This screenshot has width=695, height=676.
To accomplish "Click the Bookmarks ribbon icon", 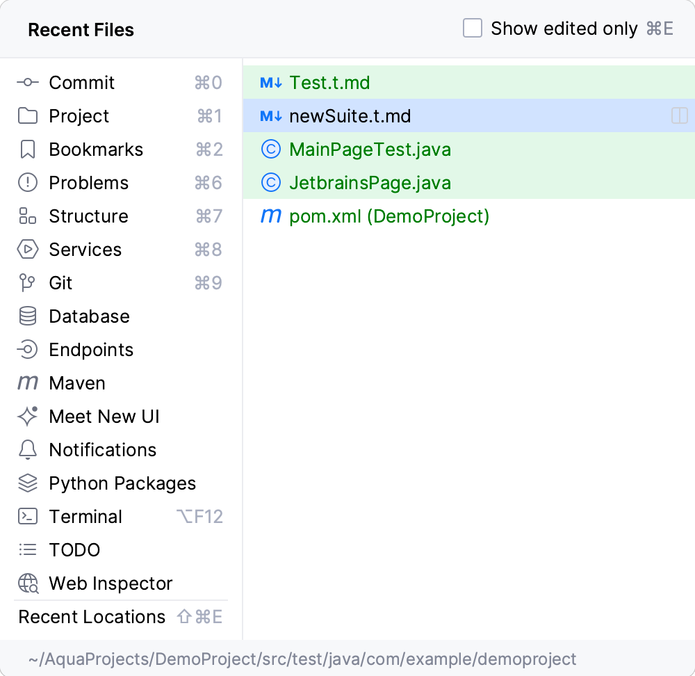I will point(28,150).
